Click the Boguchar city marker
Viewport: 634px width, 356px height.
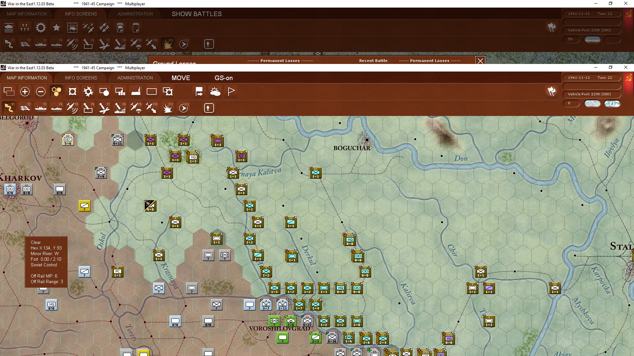pyautogui.click(x=367, y=140)
